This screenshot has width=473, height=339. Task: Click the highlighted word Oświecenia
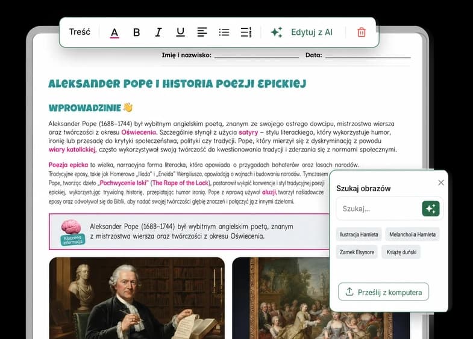coord(139,132)
